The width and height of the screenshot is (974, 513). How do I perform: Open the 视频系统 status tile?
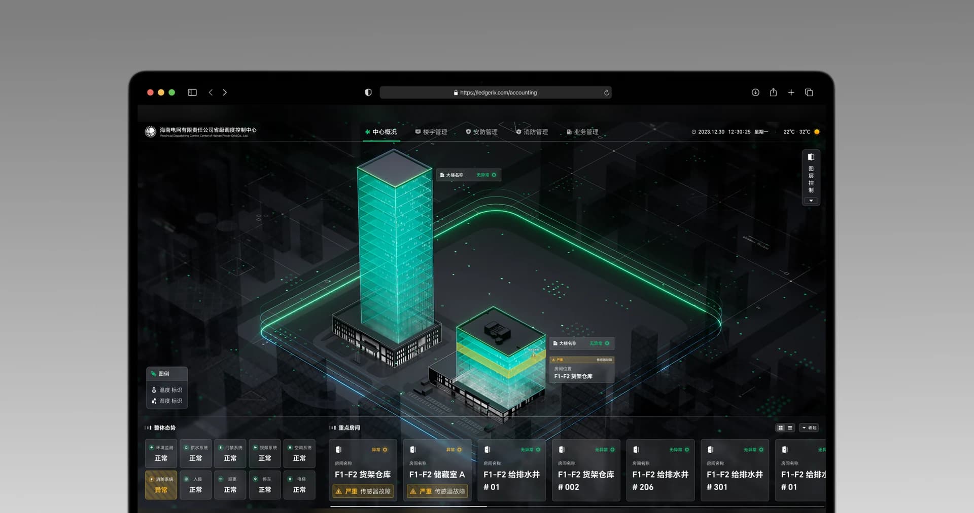[265, 453]
